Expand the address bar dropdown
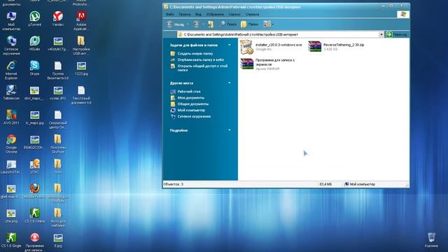The width and height of the screenshot is (448, 252). pyautogui.click(x=381, y=34)
